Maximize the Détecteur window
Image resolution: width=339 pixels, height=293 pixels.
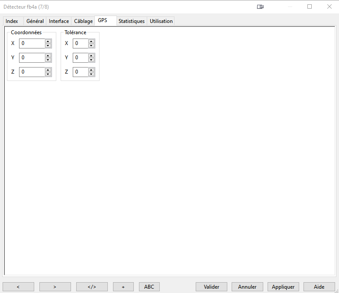[x=310, y=7]
